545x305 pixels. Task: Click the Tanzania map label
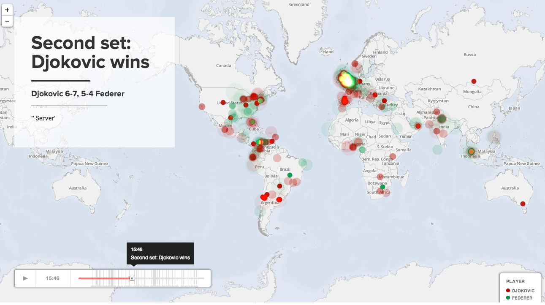(x=390, y=163)
